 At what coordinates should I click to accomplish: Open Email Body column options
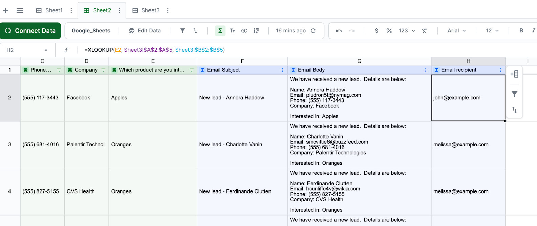pos(426,70)
